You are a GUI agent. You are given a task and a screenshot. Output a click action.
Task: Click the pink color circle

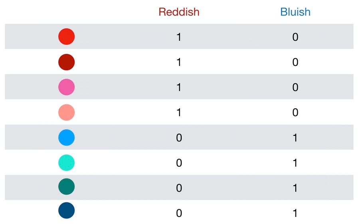[x=67, y=87]
